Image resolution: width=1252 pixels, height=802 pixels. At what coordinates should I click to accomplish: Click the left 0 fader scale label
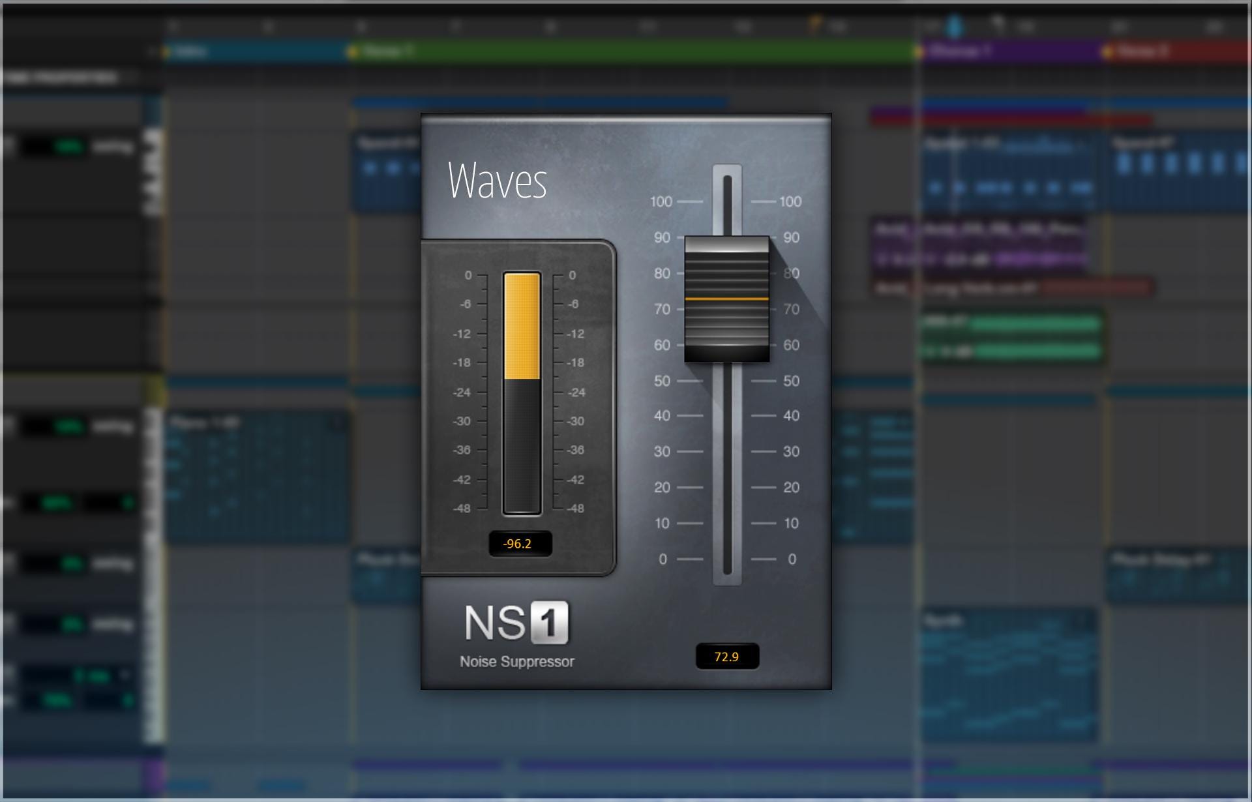[663, 559]
